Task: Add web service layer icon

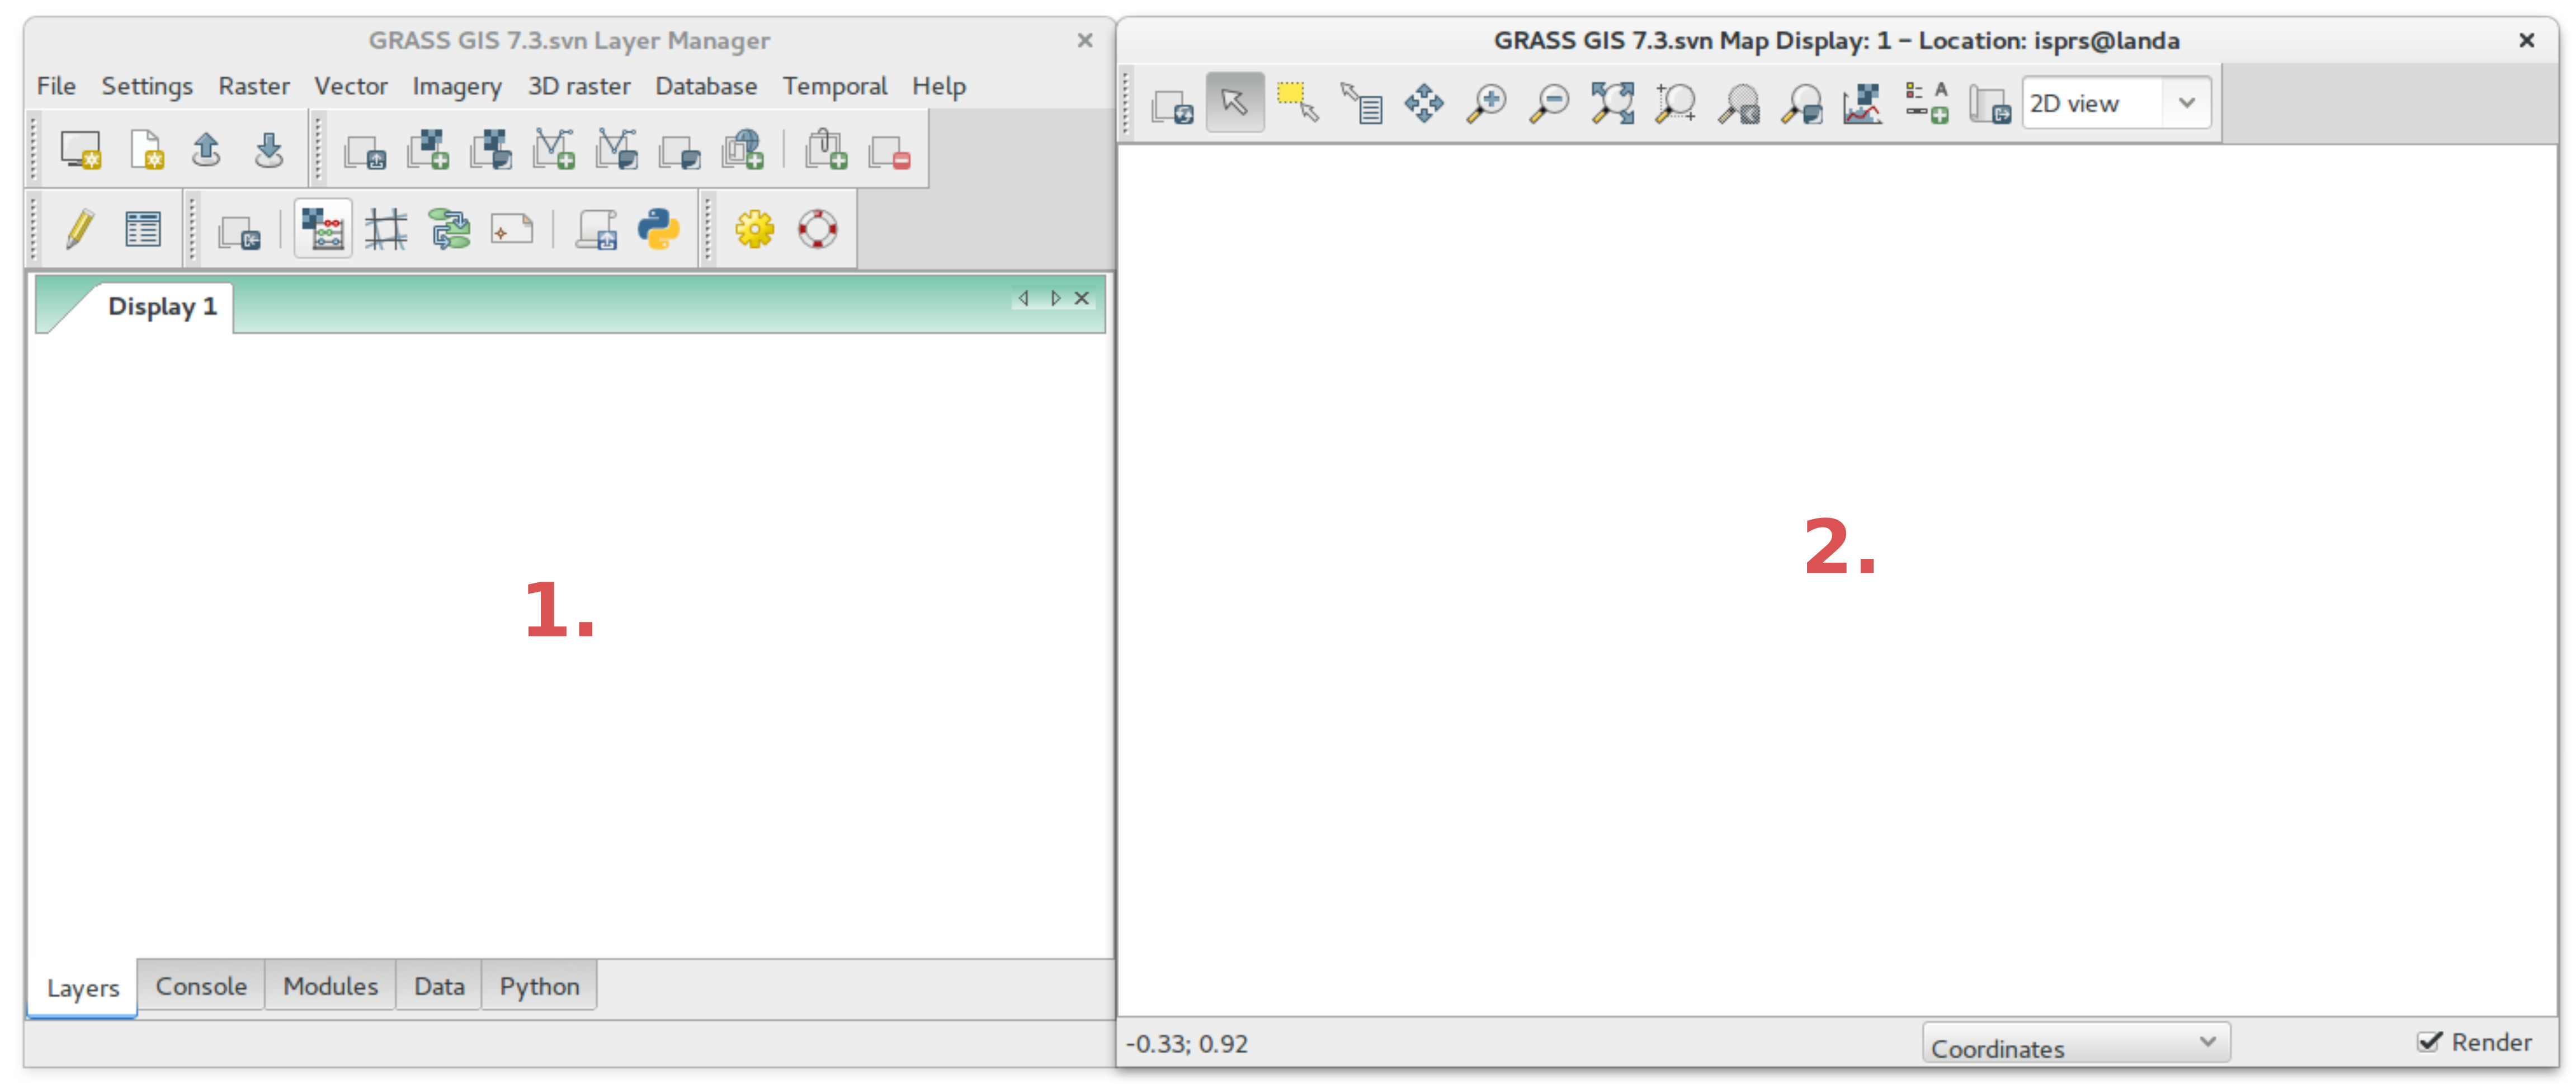Action: pos(742,150)
